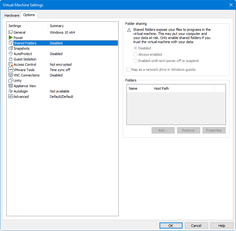Click the Snapshots clock icon
The image size is (236, 231).
[x=11, y=48]
